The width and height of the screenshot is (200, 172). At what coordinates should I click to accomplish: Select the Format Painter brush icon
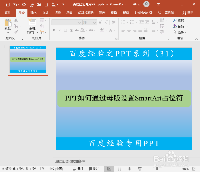click(x=16, y=32)
